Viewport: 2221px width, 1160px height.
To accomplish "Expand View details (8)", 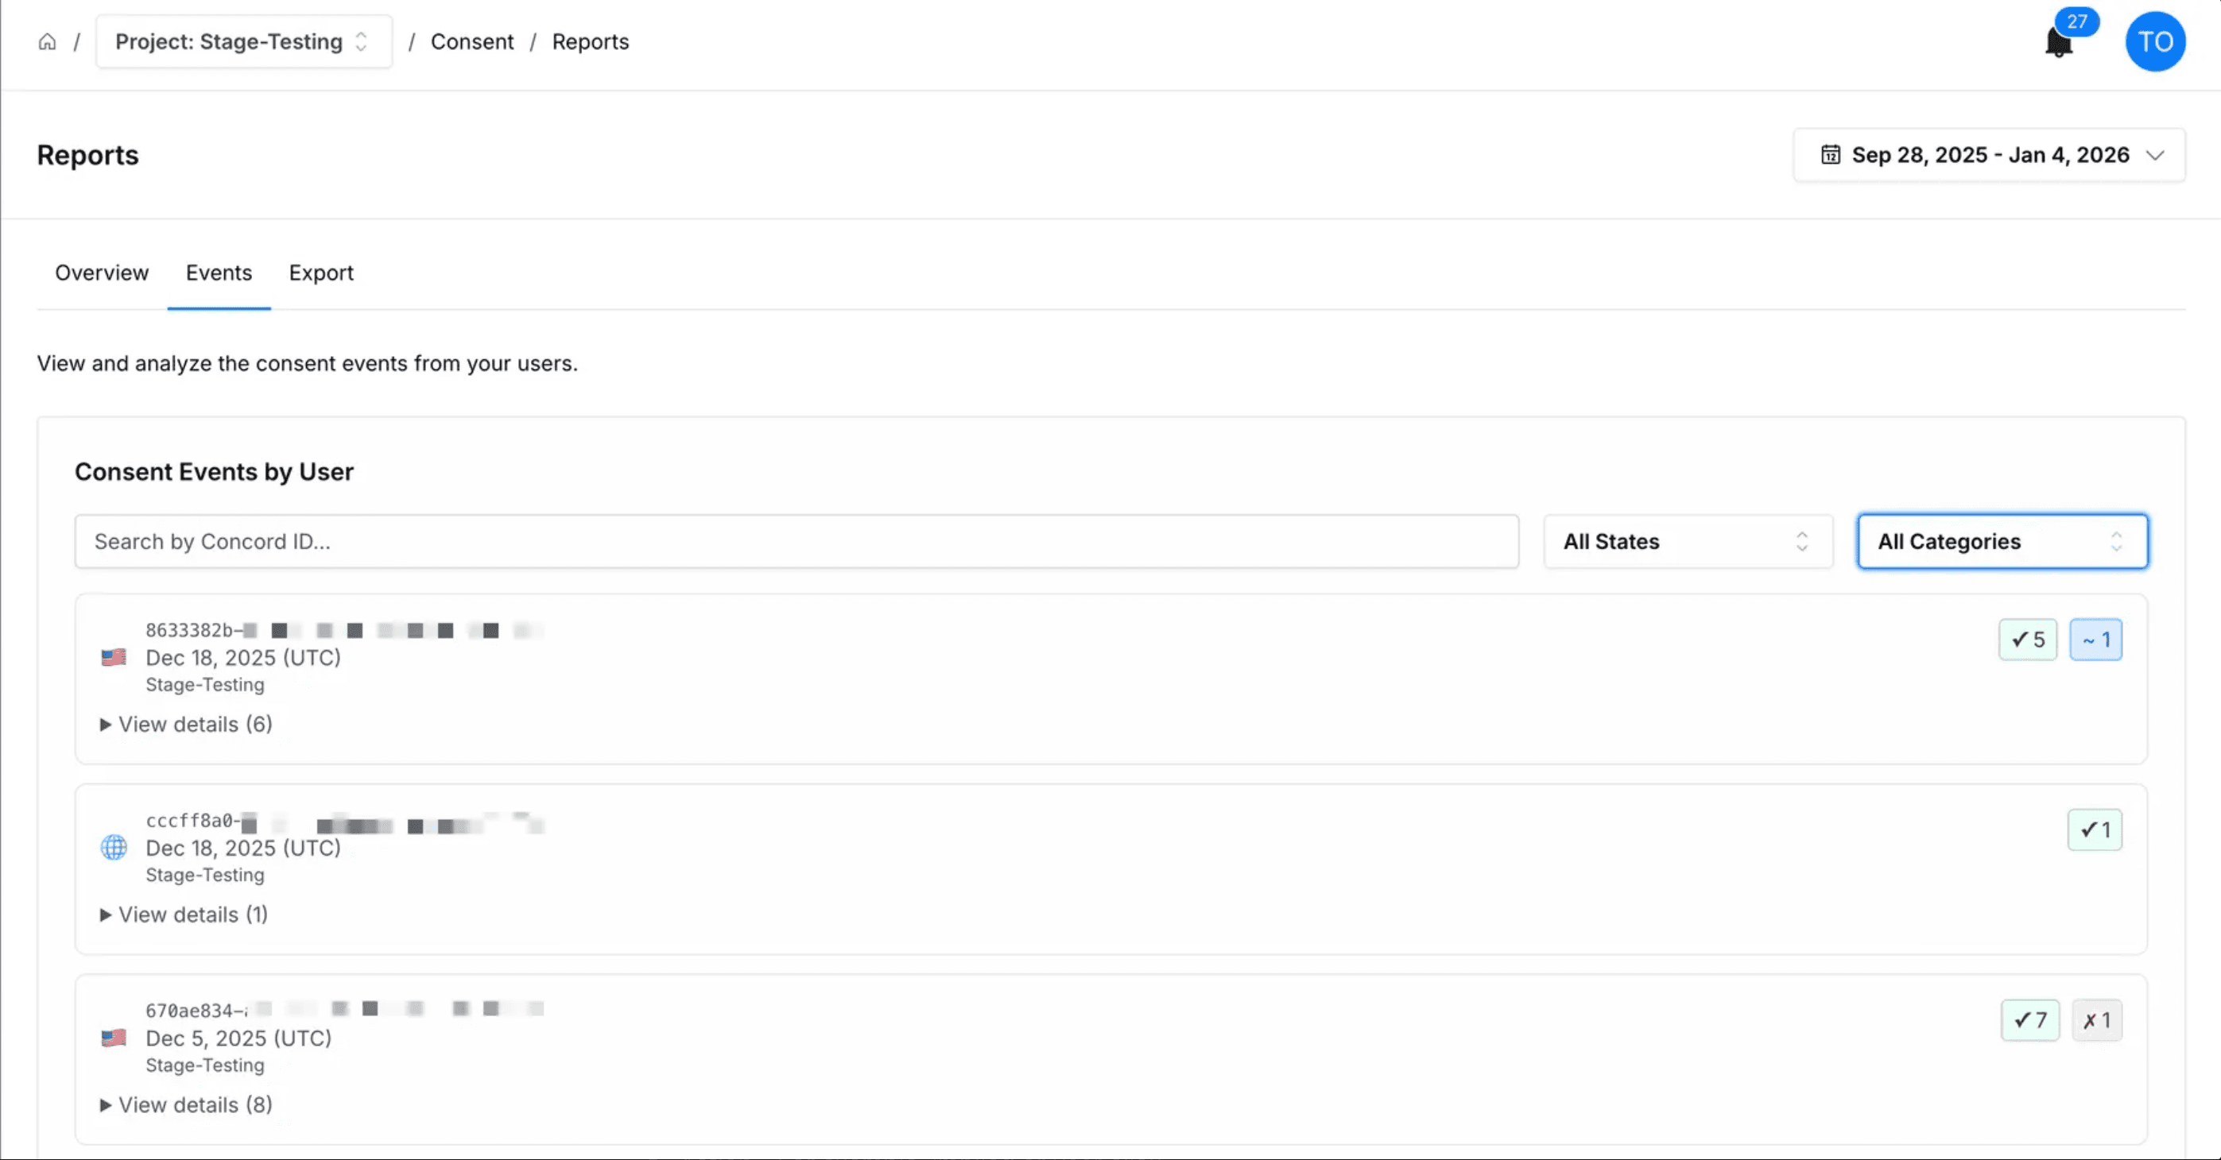I will tap(186, 1105).
